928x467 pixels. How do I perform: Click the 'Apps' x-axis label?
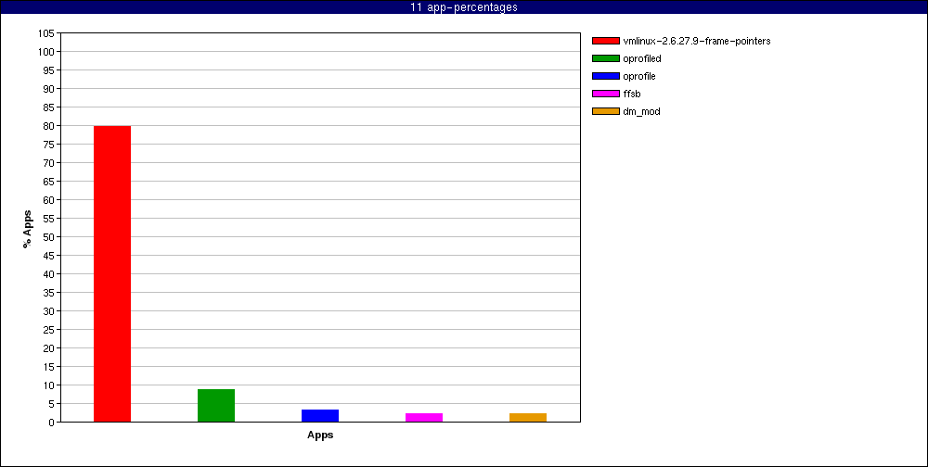[x=320, y=435]
